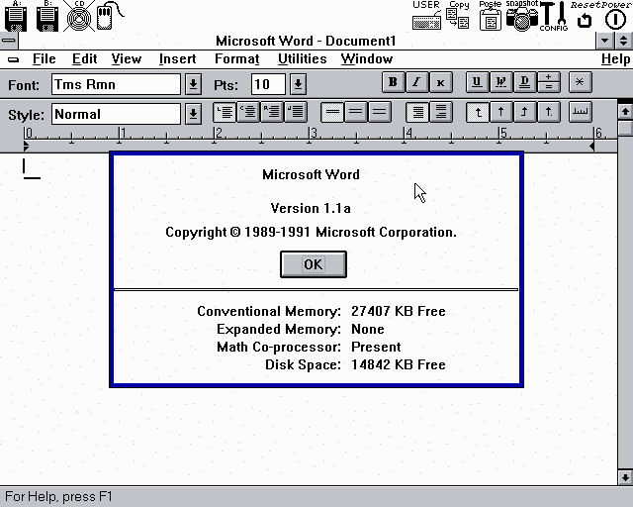
Task: Click the mouse capture icon
Action: click(110, 16)
